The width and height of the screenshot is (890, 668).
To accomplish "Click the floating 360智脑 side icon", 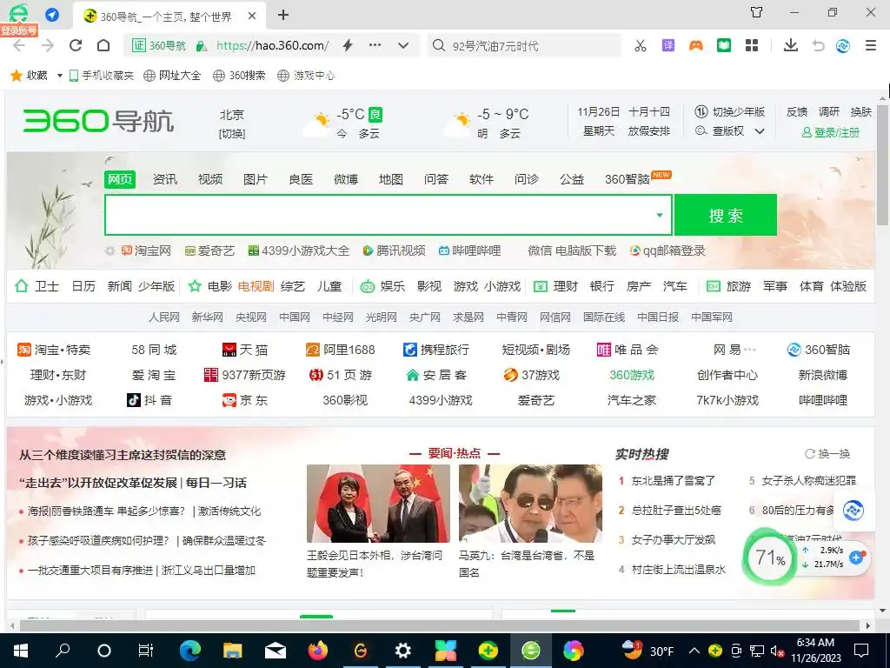I will click(x=853, y=511).
